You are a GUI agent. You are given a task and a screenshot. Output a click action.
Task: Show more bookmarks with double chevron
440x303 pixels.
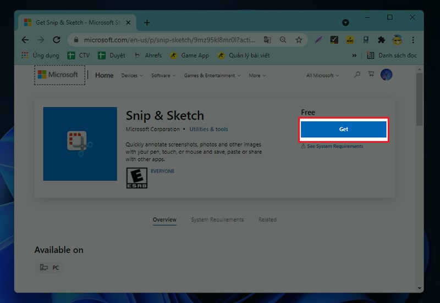click(354, 55)
